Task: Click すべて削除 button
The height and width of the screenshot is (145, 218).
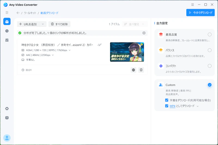Action: [59, 24]
